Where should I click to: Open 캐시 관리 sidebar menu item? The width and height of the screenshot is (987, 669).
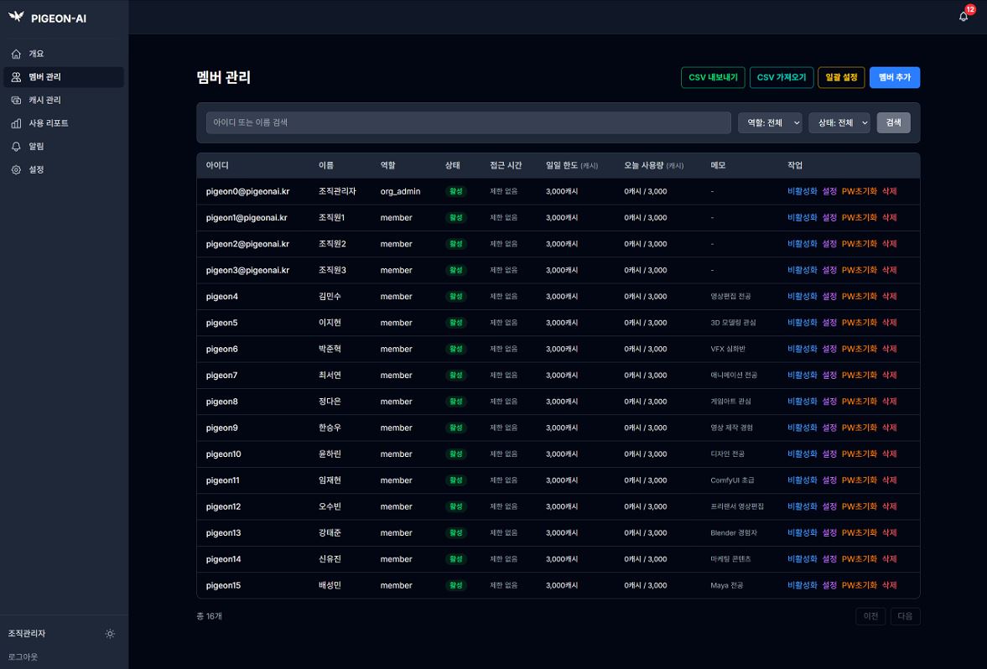(45, 100)
